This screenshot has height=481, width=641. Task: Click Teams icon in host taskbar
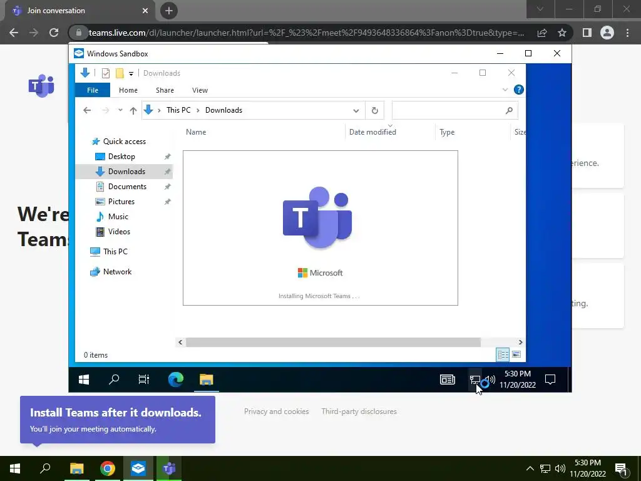click(x=169, y=468)
